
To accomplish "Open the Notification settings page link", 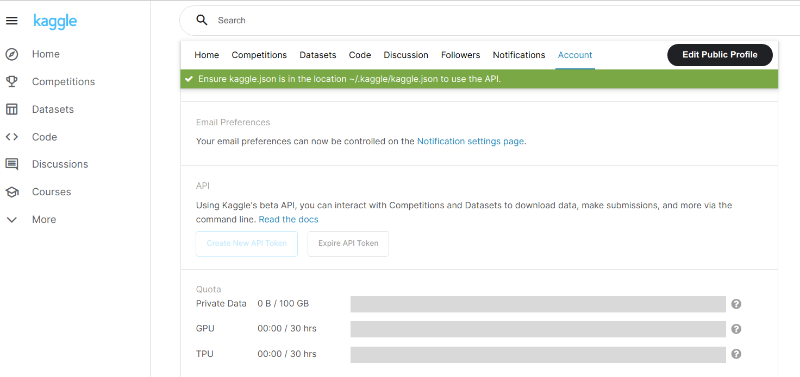I will [470, 141].
